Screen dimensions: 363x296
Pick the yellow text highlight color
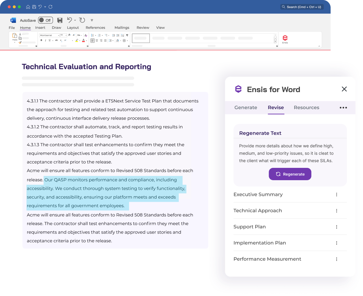tap(77, 40)
